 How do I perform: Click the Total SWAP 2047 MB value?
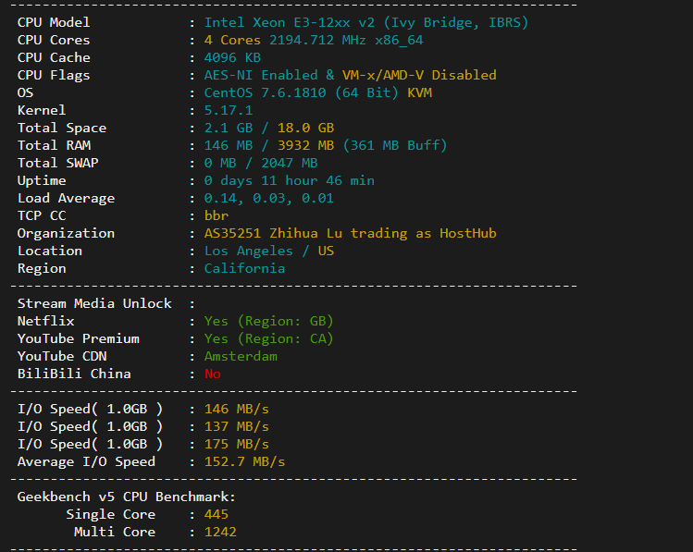click(289, 163)
